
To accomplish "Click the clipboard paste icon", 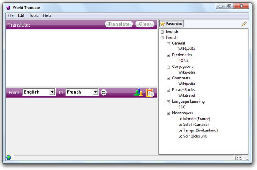I will (x=150, y=93).
